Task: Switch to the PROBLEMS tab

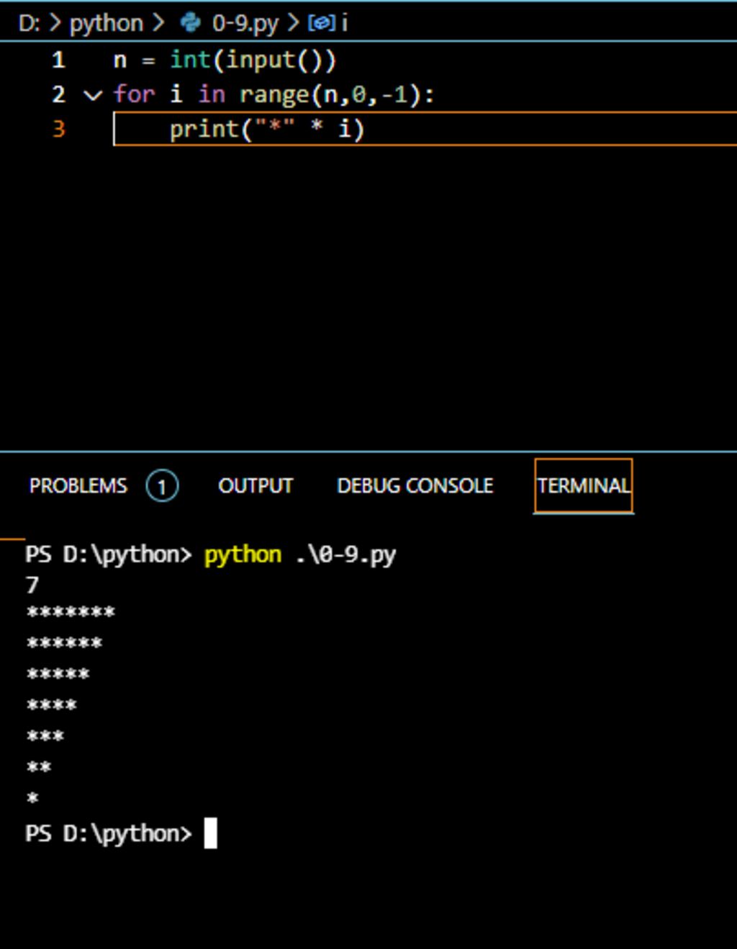Action: click(78, 486)
